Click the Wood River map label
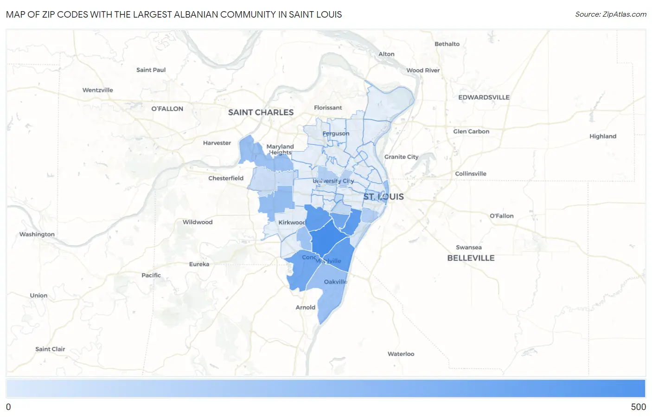 [x=423, y=71]
